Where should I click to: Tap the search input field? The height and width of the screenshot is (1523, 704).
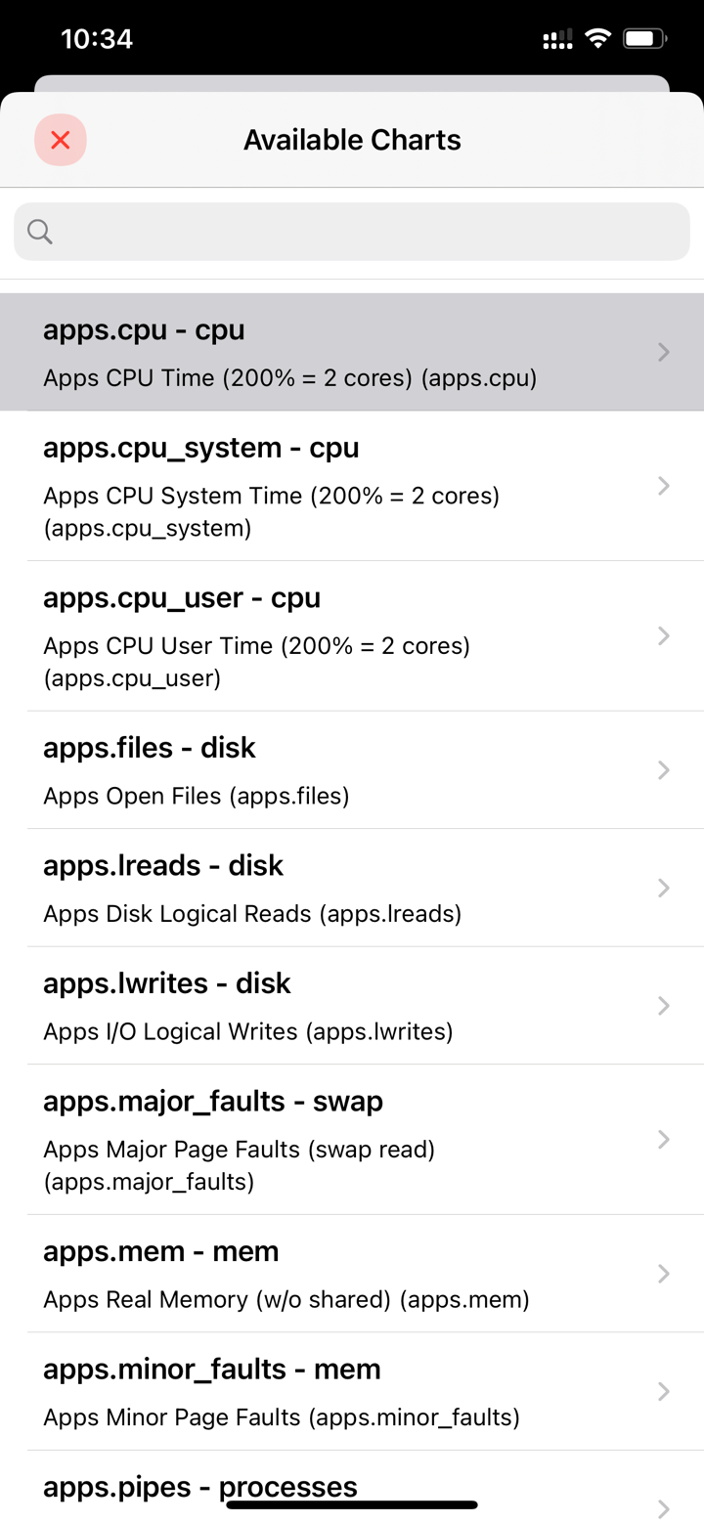tap(352, 232)
